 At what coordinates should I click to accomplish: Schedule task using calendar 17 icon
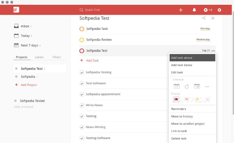tap(177, 86)
